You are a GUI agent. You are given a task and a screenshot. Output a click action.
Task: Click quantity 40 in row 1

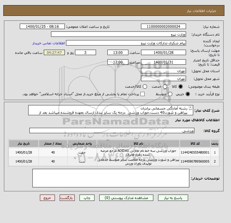[x=53, y=153]
